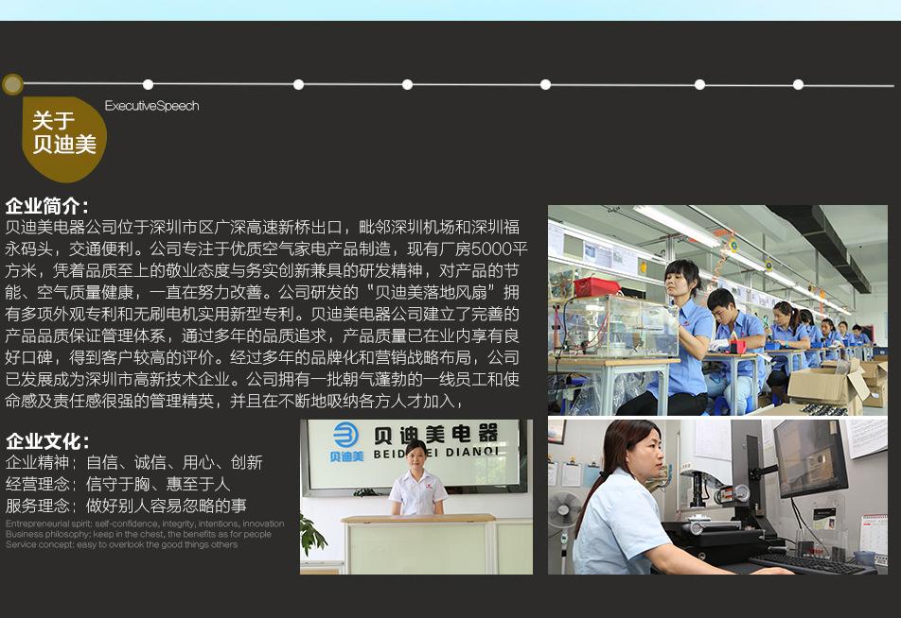The image size is (901, 618).
Task: Open the factory assembly line photo
Action: (x=717, y=310)
